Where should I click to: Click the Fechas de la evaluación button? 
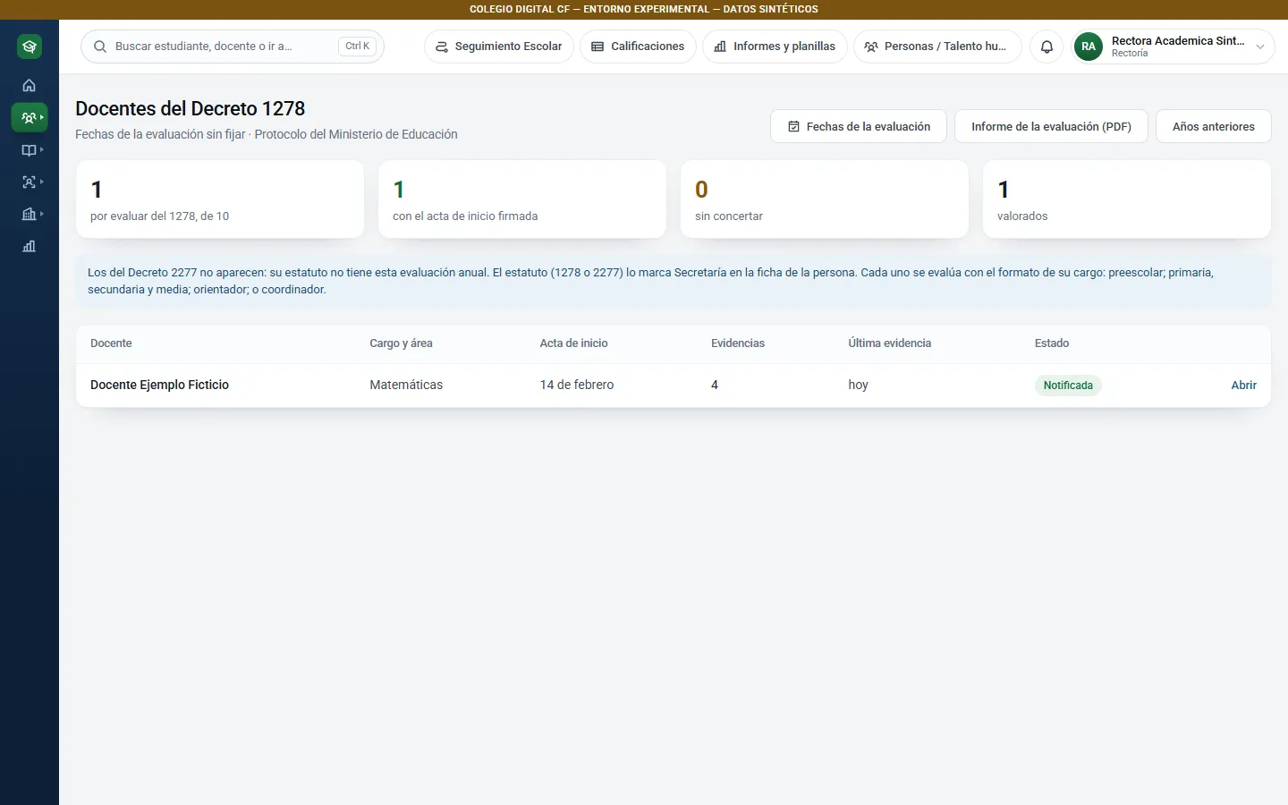pyautogui.click(x=859, y=127)
